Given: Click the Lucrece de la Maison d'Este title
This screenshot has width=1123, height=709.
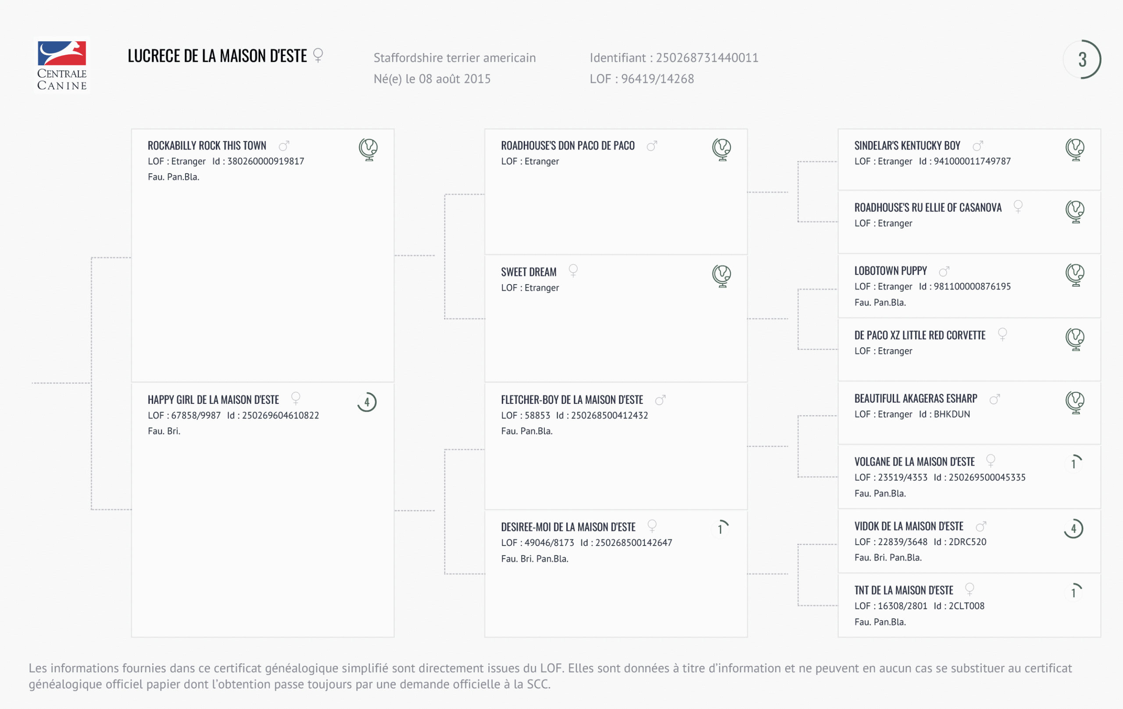Looking at the screenshot, I should click(217, 56).
